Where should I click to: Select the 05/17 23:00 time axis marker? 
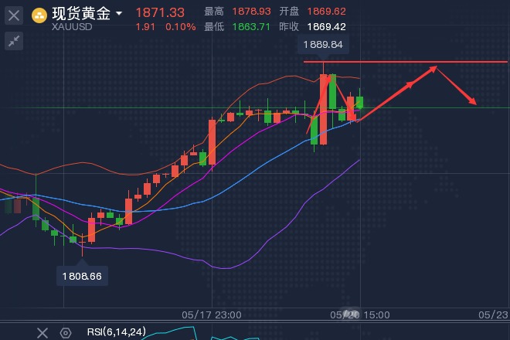[211, 315]
